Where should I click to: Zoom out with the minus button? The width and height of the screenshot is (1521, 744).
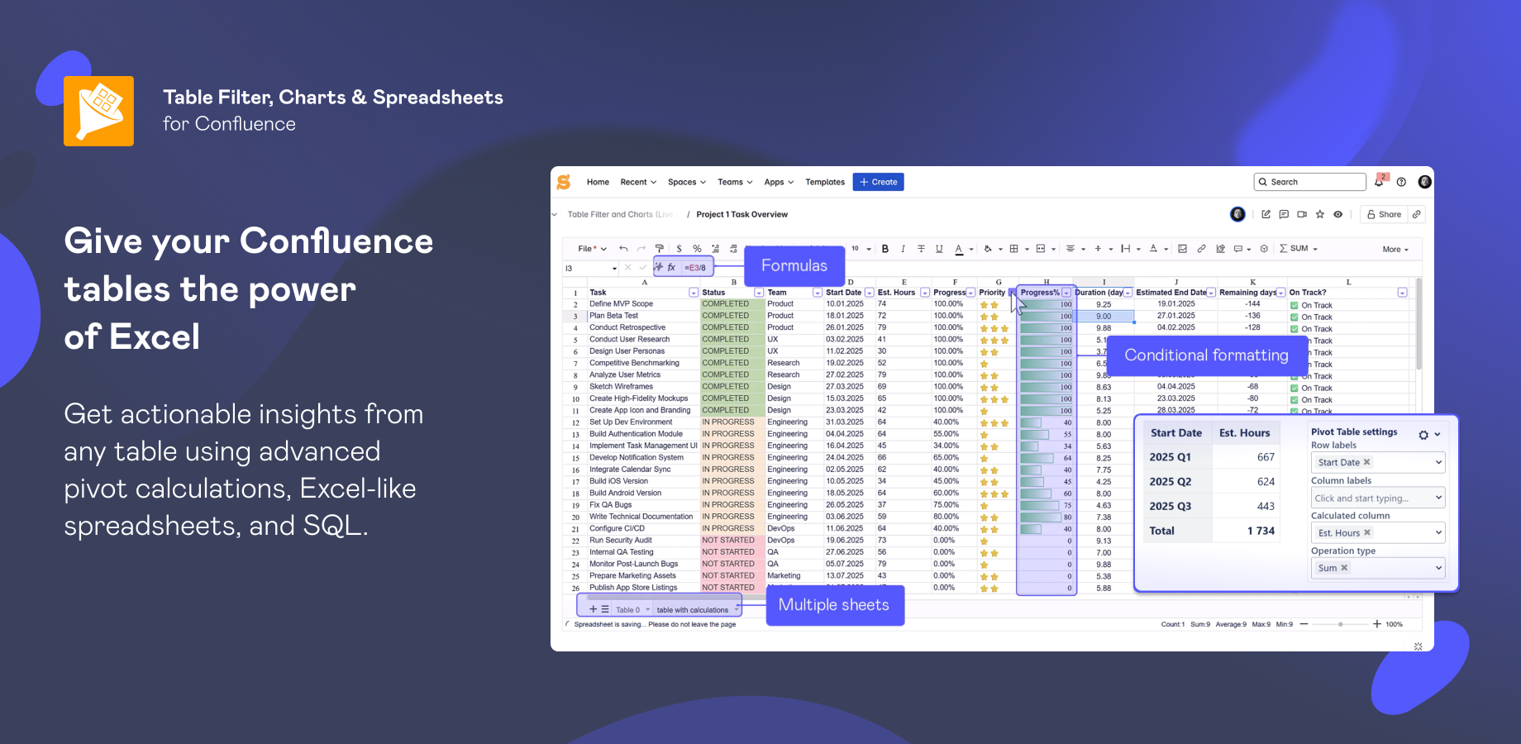pos(1304,624)
